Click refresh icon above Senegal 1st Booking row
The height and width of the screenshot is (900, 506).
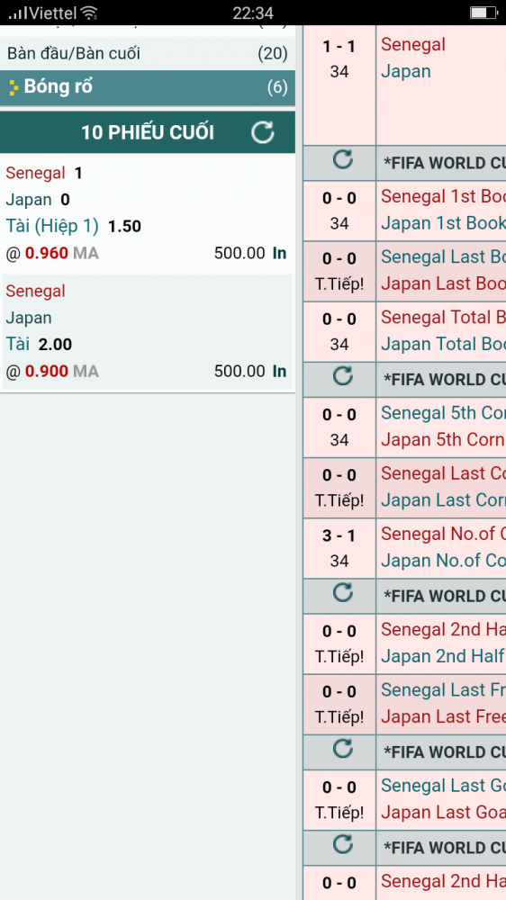(x=343, y=159)
